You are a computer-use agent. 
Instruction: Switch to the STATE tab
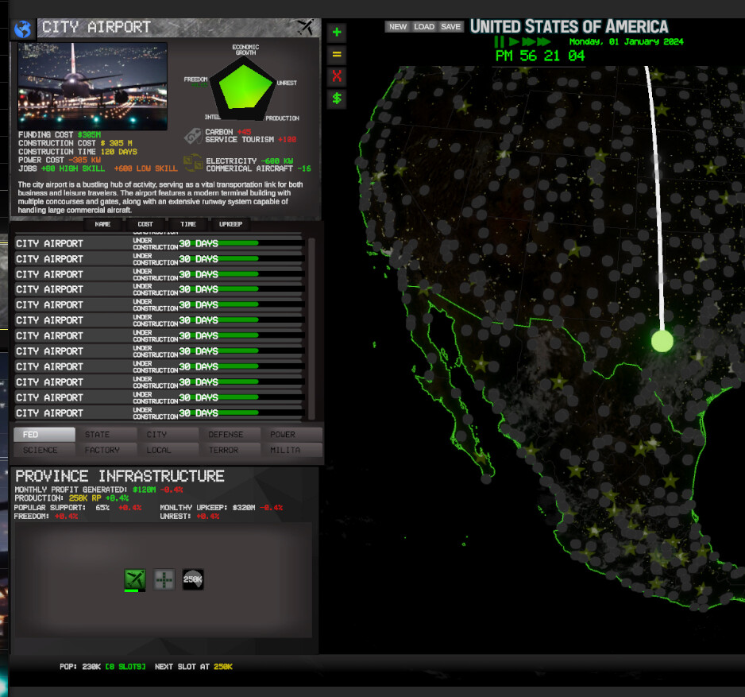[x=107, y=434]
